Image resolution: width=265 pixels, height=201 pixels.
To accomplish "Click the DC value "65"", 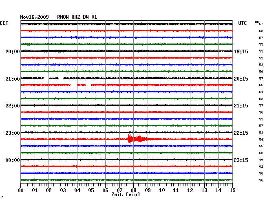I will tap(261, 85).
